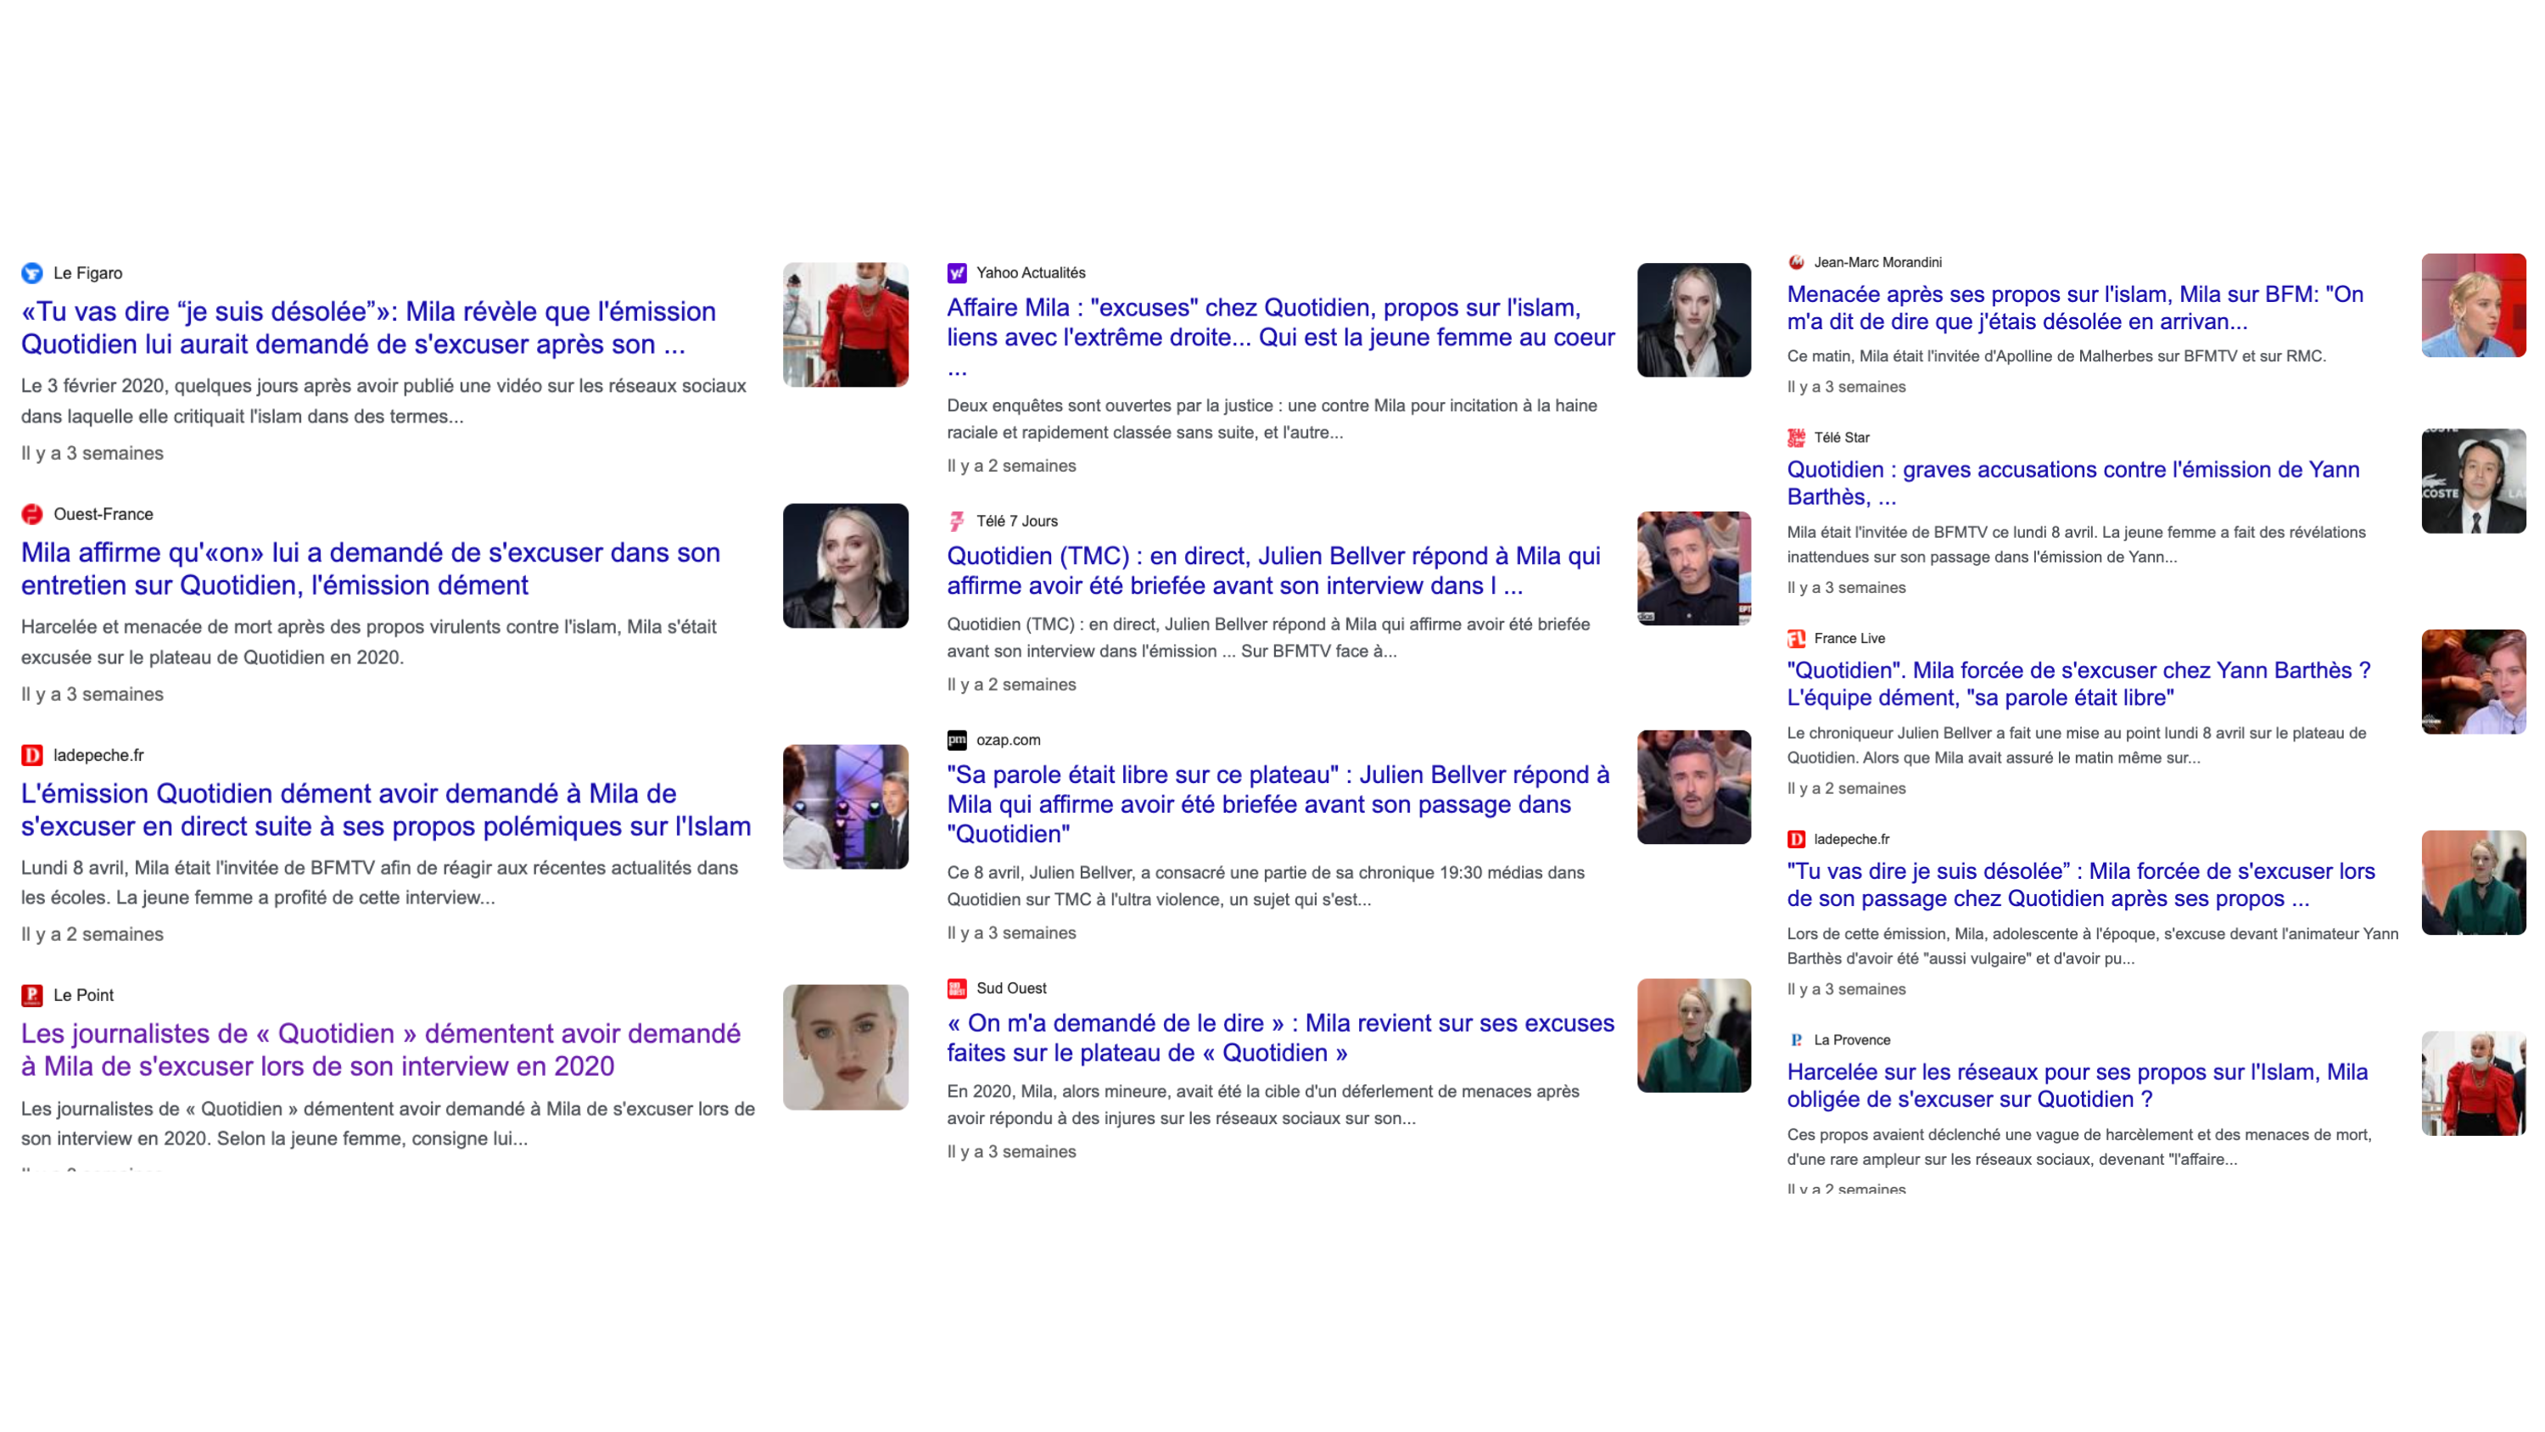The image size is (2545, 1432).
Task: Click the source name 'Télé Star'
Action: [1842, 437]
